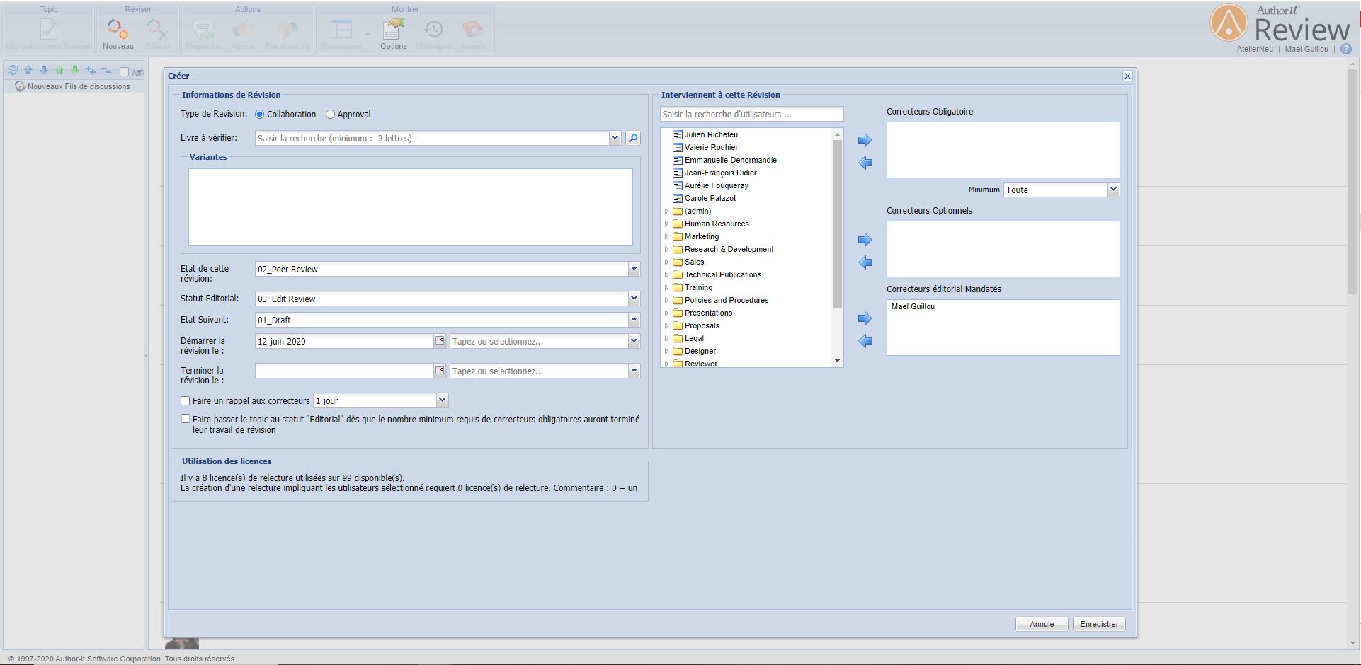Select Nouveaux Fils de discussions tree item

[79, 86]
